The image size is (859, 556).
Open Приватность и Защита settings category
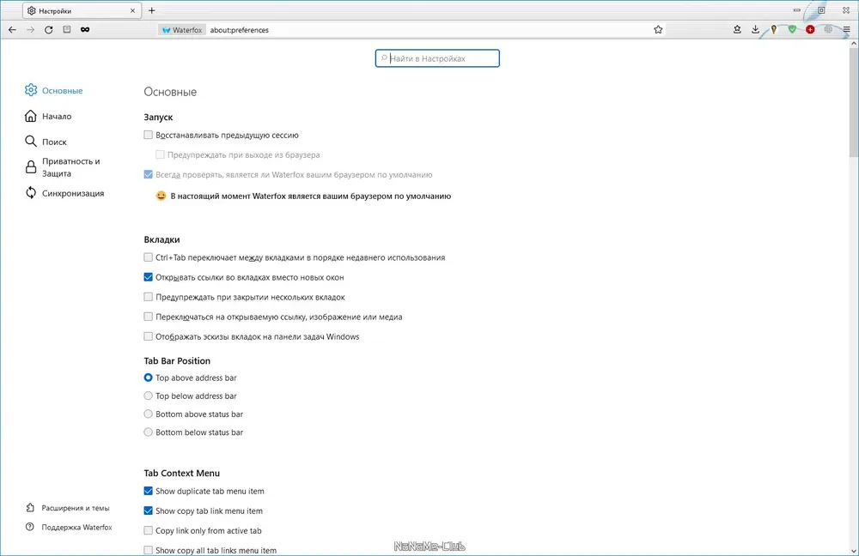click(x=63, y=167)
